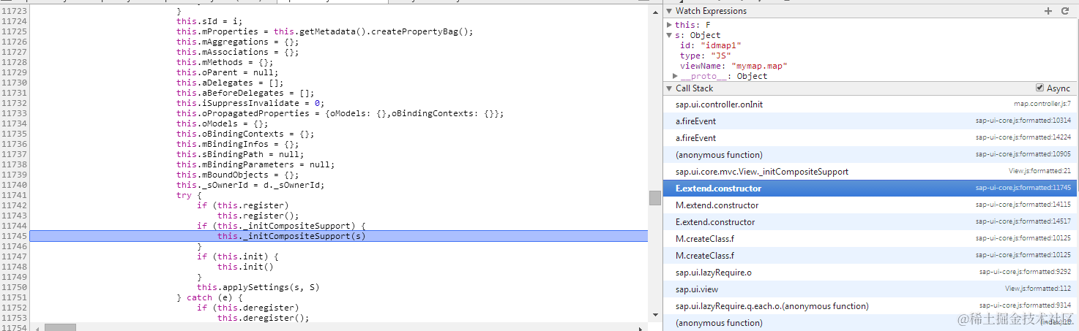1079x331 pixels.
Task: Select the sap.ui.view stack frame
Action: pyautogui.click(x=870, y=289)
